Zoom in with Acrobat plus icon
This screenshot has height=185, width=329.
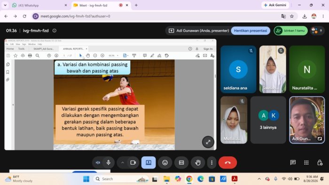(x=102, y=56)
